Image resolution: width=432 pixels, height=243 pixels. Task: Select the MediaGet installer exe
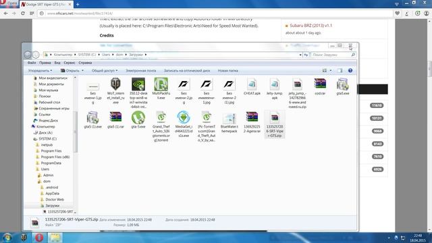tap(184, 117)
